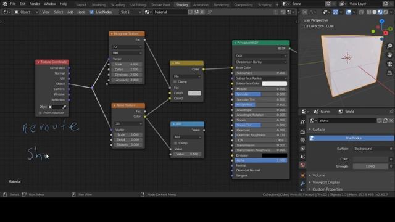395x222 pixels.
Task: Open the Slot 1 dropdown
Action: tap(131, 12)
